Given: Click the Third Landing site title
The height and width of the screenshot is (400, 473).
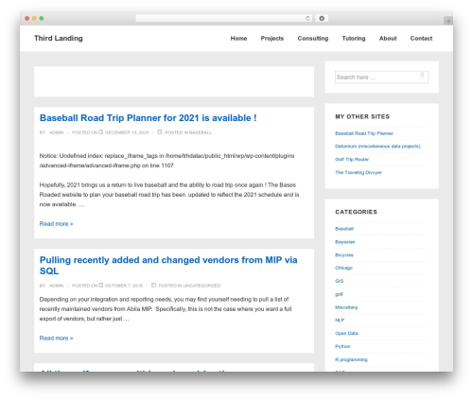Looking at the screenshot, I should pyautogui.click(x=59, y=38).
